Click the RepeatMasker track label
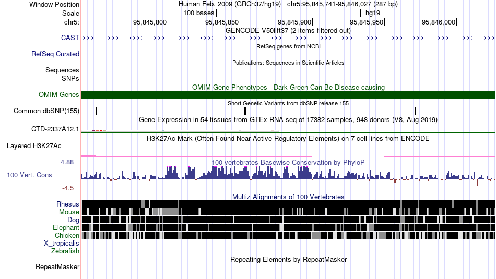Viewport: 496px width, 279px height. click(57, 266)
